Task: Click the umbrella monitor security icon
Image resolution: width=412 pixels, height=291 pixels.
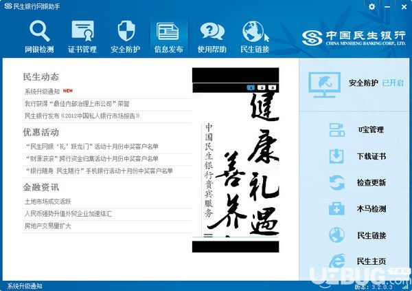Action: (325, 85)
